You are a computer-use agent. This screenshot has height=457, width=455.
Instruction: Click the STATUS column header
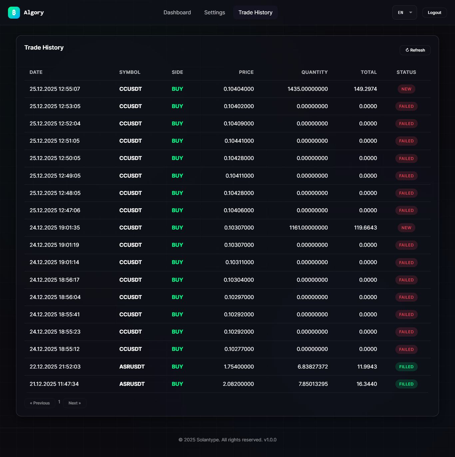tap(406, 72)
